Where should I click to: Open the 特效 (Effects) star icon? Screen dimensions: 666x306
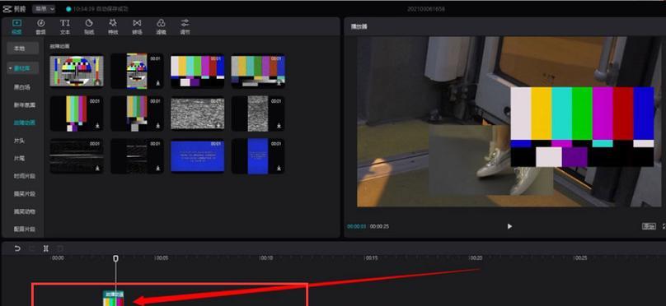(x=113, y=26)
